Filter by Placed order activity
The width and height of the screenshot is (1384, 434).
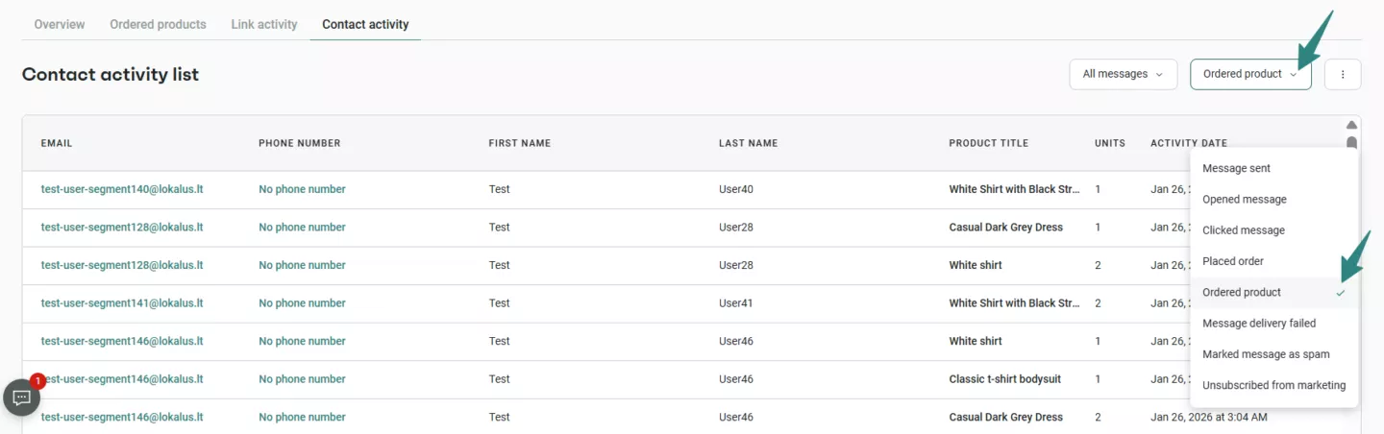pos(1233,261)
